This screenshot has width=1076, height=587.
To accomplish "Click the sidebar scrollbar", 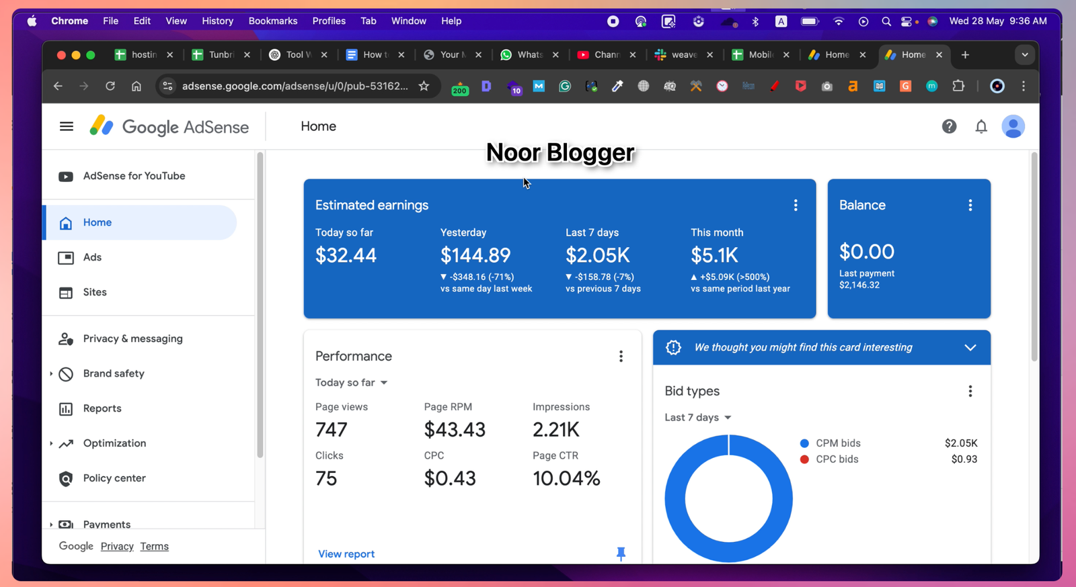I will pos(260,306).
